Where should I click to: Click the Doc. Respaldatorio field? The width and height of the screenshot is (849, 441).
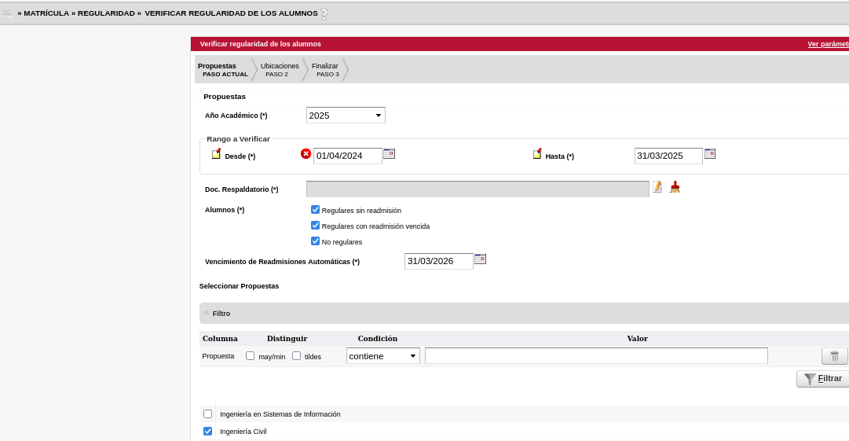[478, 189]
